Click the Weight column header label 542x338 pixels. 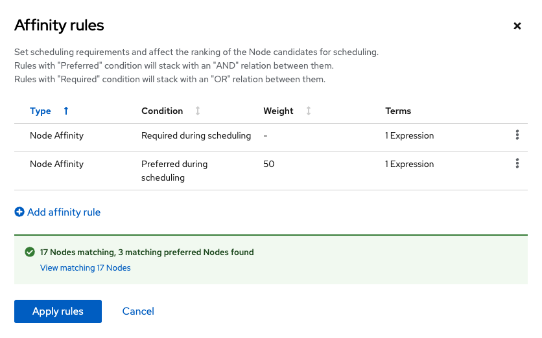pos(278,111)
